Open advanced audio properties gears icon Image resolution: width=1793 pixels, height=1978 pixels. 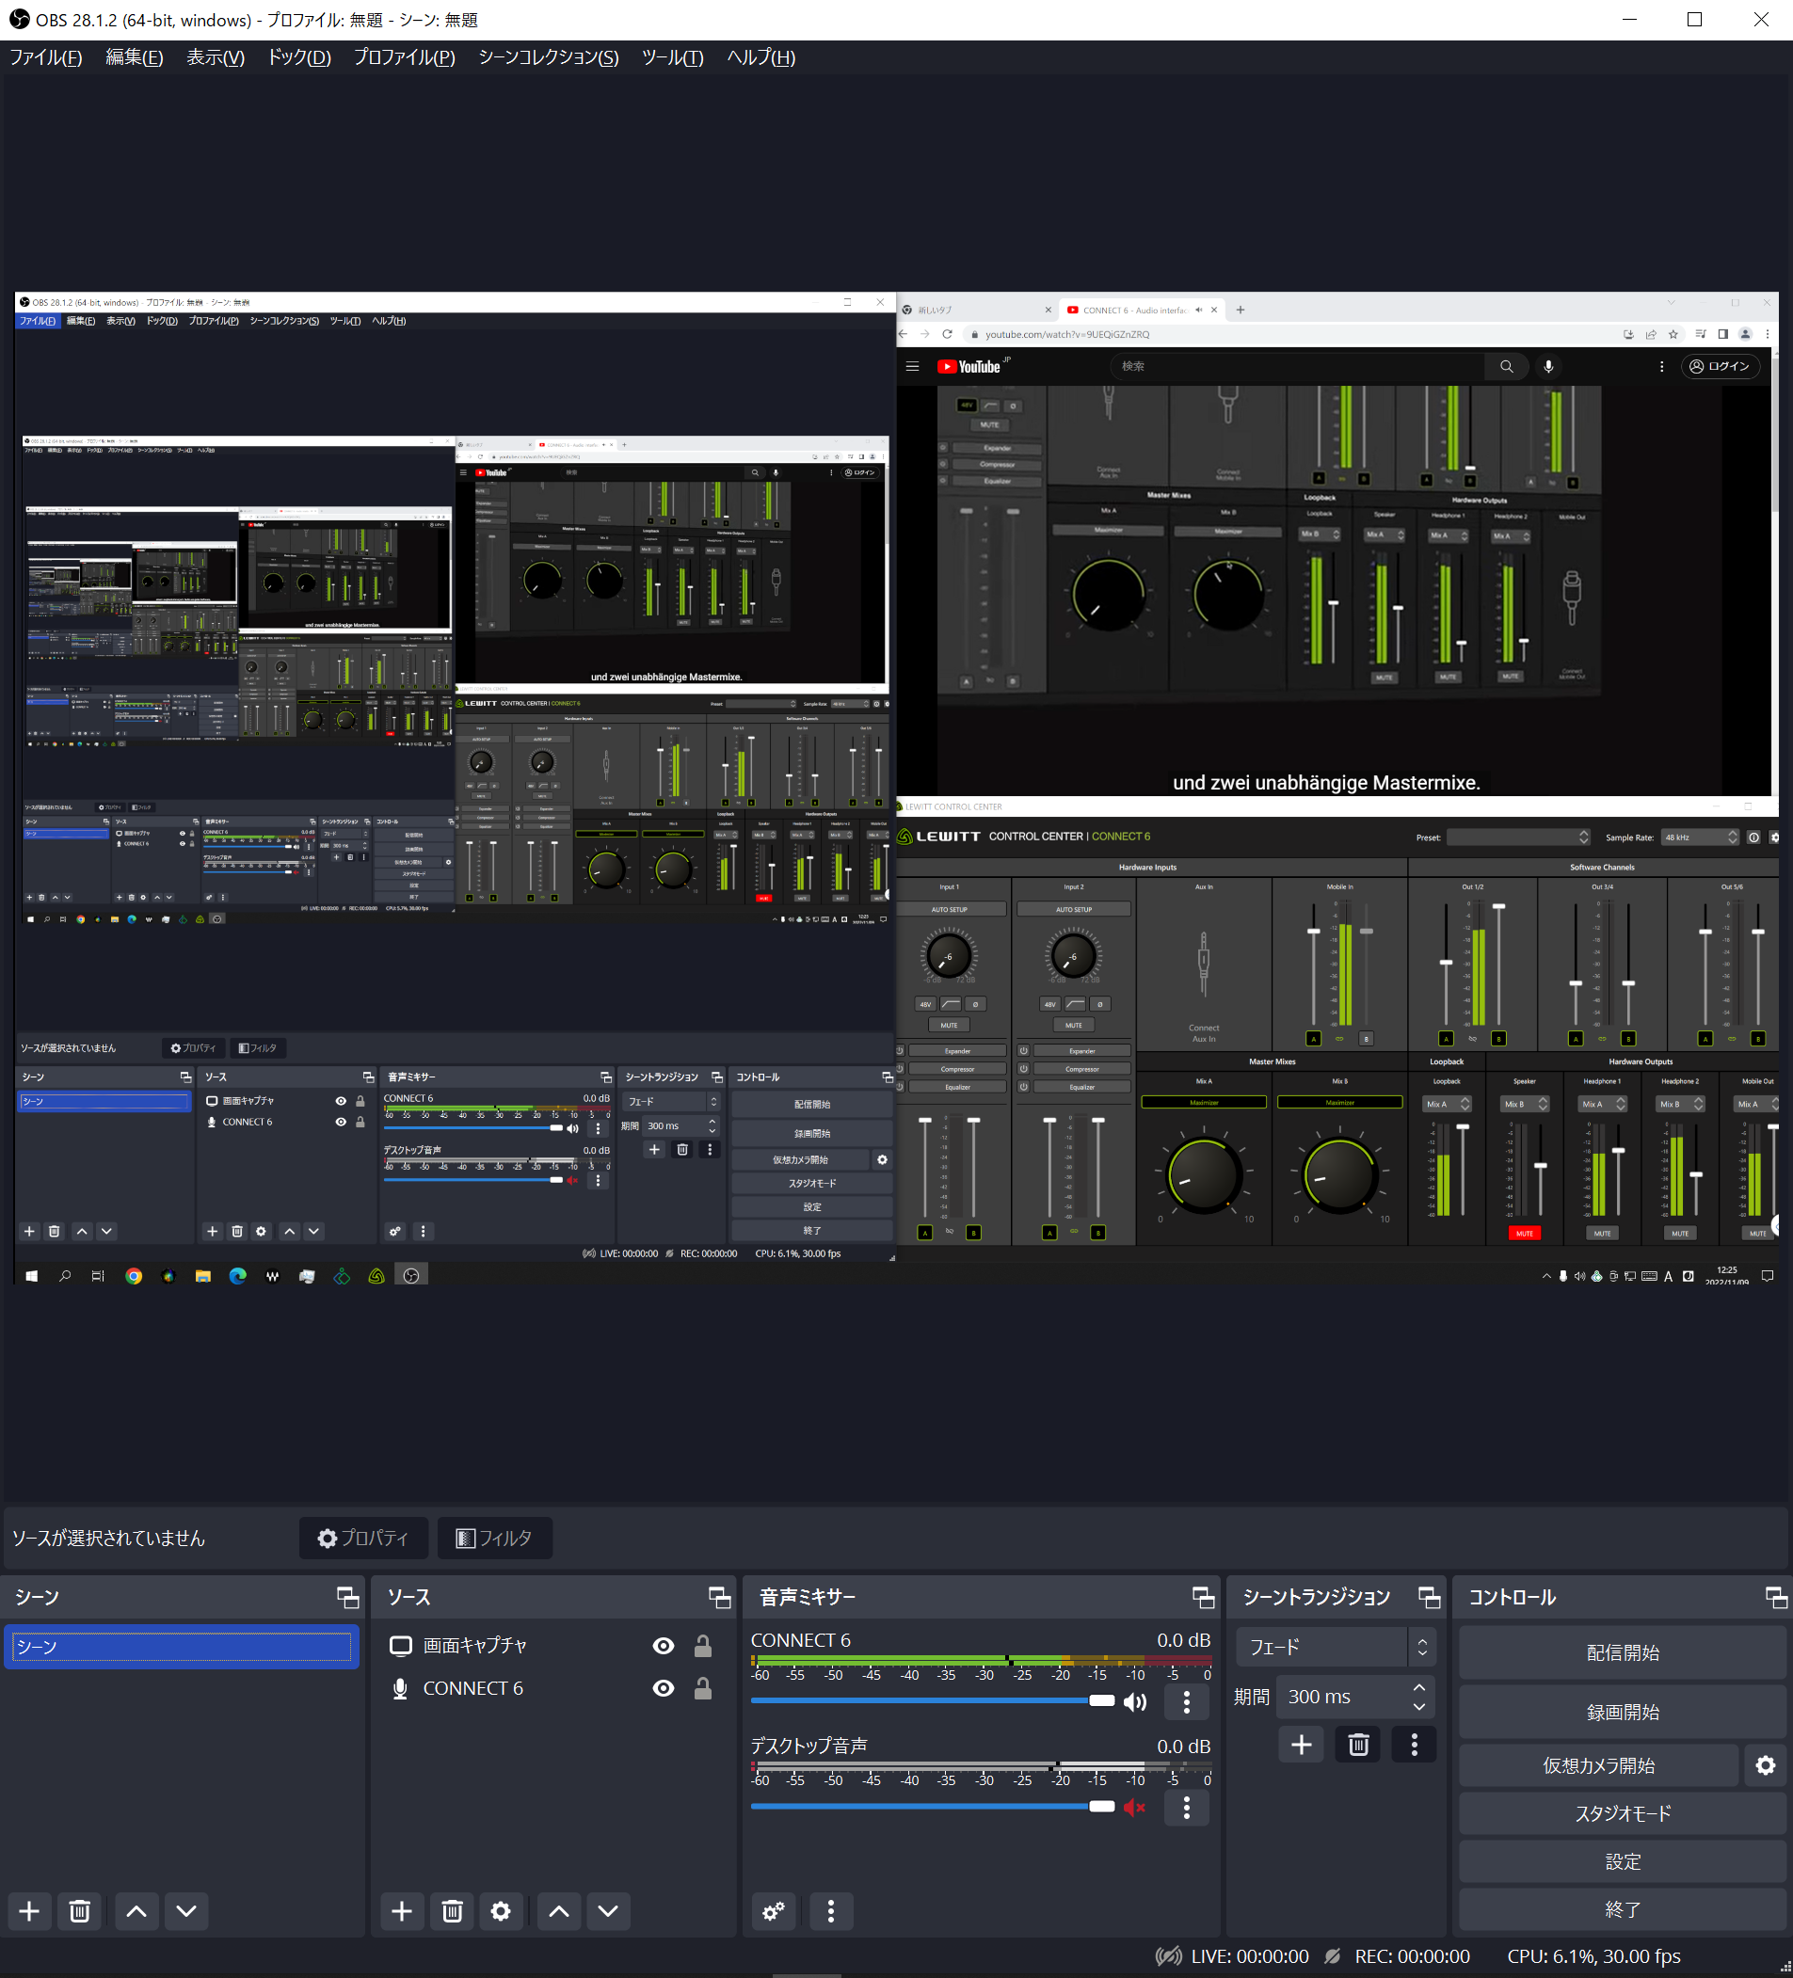pyautogui.click(x=774, y=1910)
